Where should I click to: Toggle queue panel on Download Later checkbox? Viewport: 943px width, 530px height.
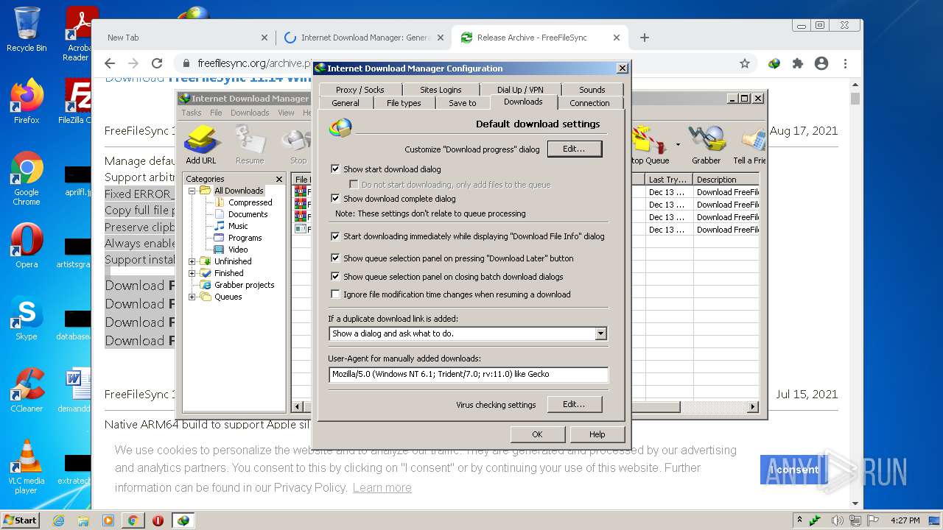[x=336, y=258]
